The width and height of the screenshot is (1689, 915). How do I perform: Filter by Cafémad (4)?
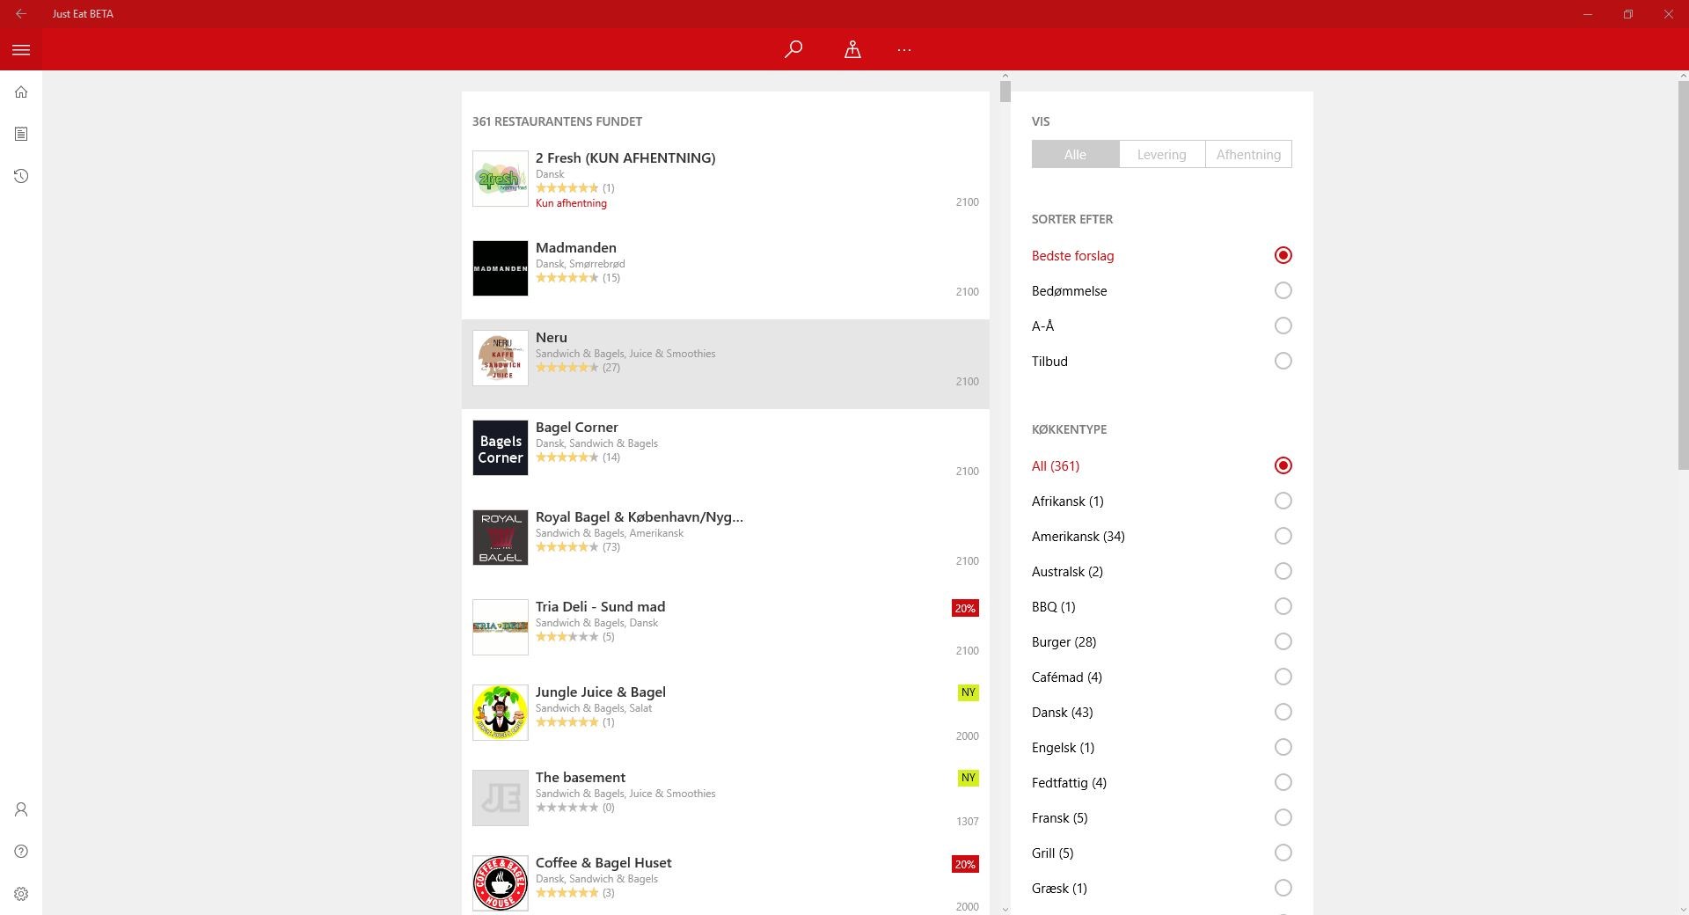coord(1161,677)
